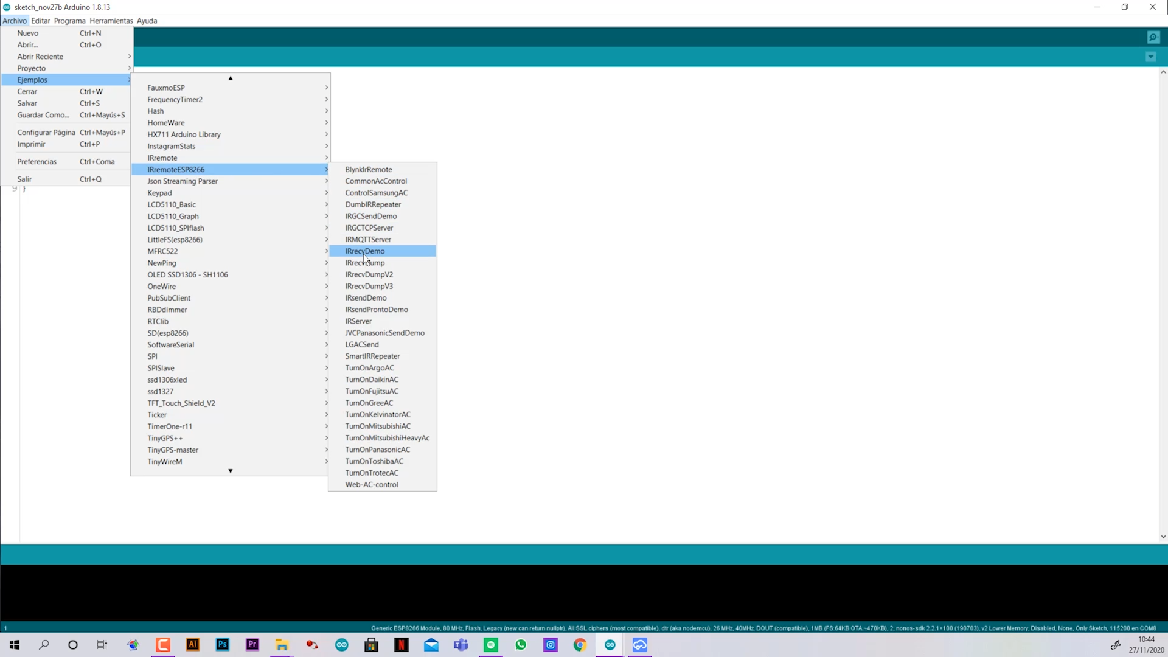Open Google Chrome from the taskbar
Screen dimensions: 1168x657
pos(580,645)
